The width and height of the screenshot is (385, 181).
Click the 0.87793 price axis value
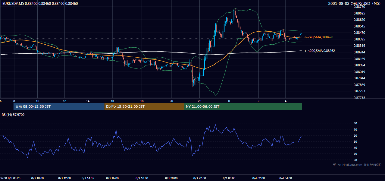click(359, 91)
